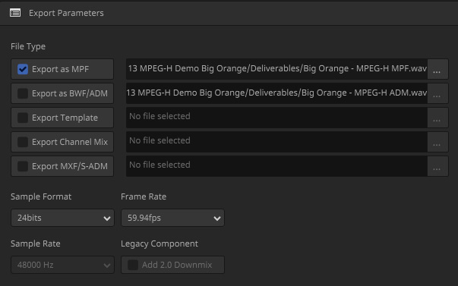
Task: Click the Export MXF/S-ADM 'No file selected' field
Action: [276, 166]
